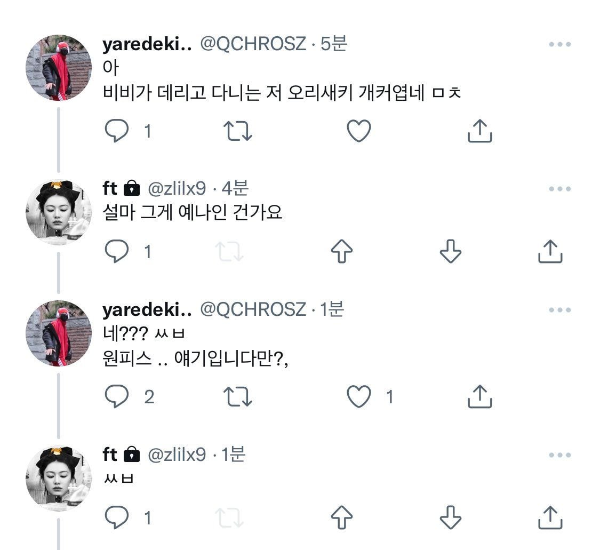Open more options on ft's 4분 tweet
600x550 pixels.
559,189
